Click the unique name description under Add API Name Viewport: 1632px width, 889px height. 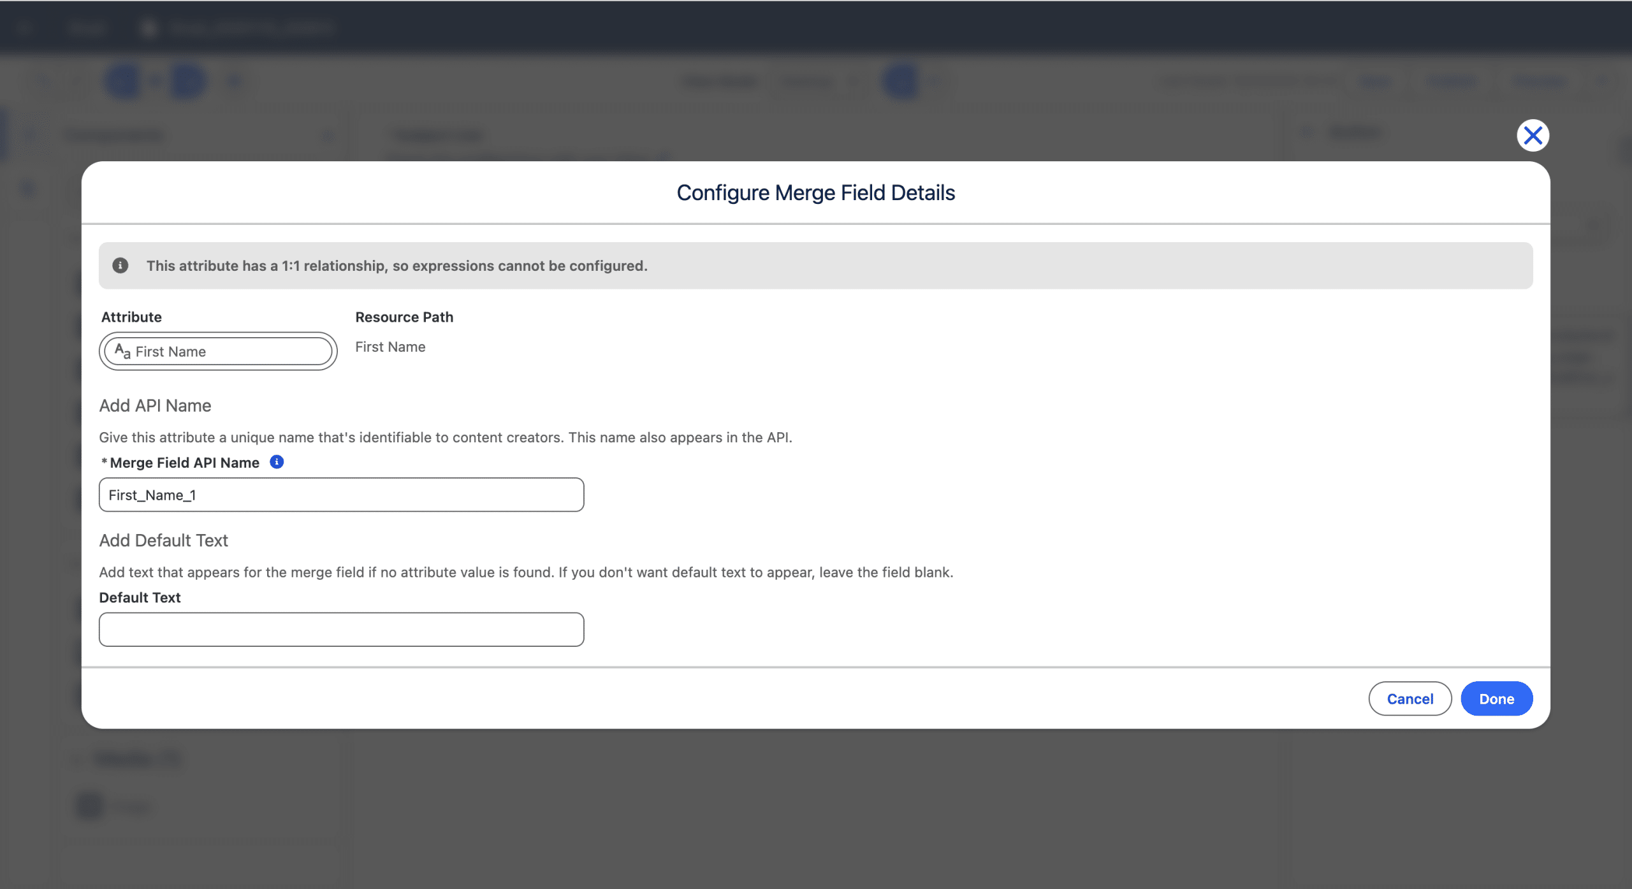[445, 438]
